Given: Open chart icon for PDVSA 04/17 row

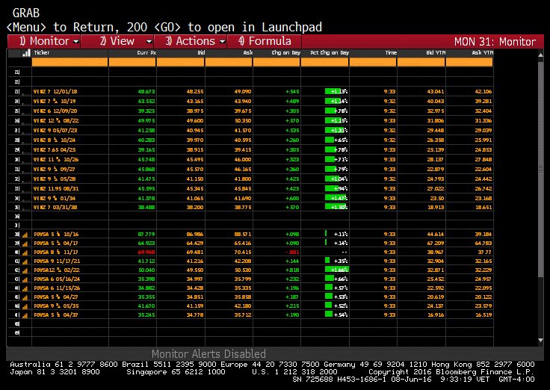Looking at the screenshot, I should [x=25, y=244].
